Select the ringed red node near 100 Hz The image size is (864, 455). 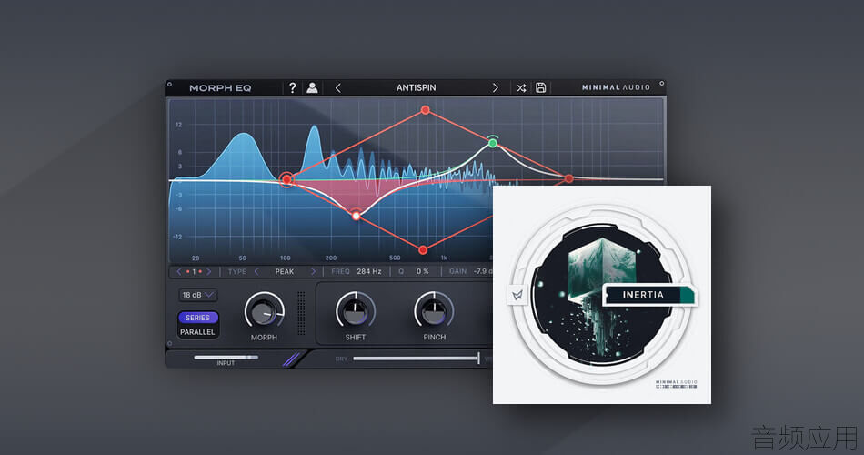(286, 180)
